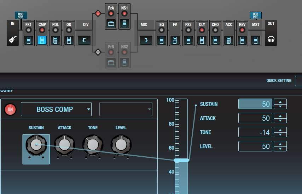Click the LEVEL value field showing 50
The image size is (302, 194).
255,146
